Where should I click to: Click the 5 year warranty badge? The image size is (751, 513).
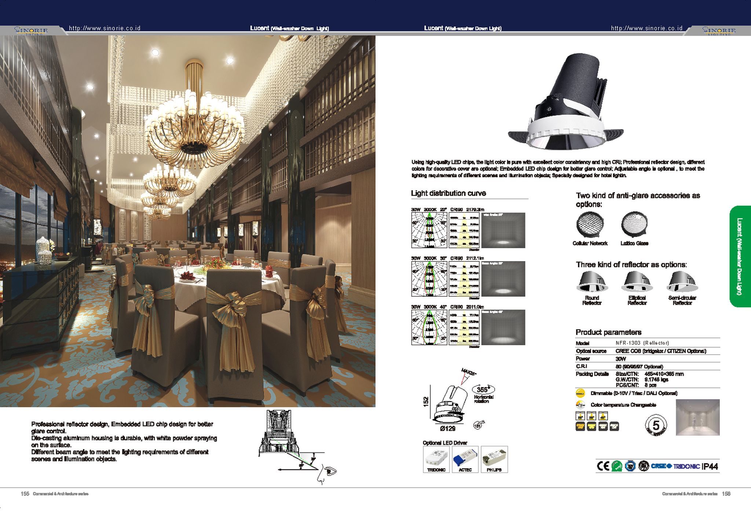(x=656, y=425)
